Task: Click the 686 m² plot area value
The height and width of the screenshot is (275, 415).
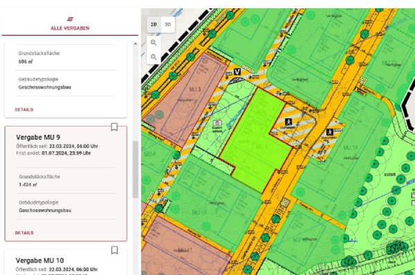Action: (26, 61)
